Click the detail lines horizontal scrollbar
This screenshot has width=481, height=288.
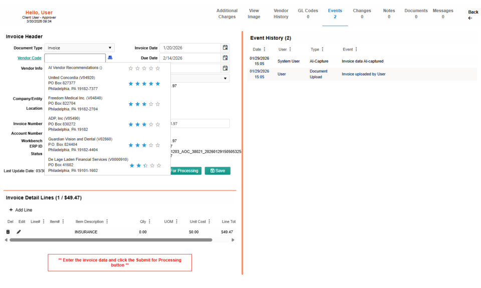tap(110, 240)
